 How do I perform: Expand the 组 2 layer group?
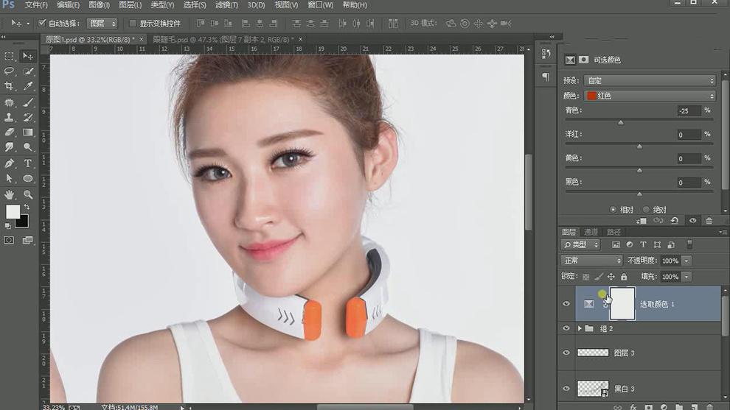[x=580, y=328]
